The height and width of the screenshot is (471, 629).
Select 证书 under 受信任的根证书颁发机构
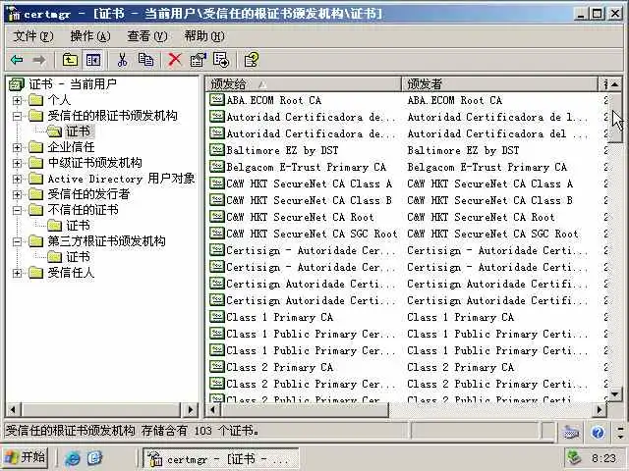78,131
